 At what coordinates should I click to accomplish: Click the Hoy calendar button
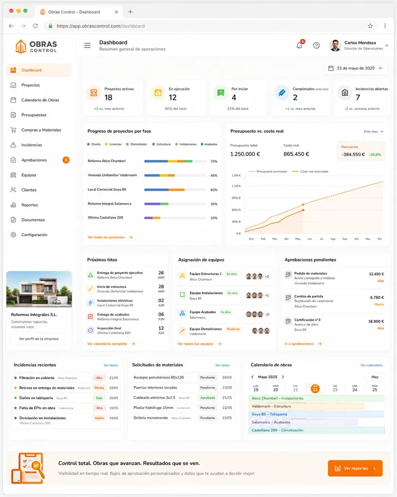(x=375, y=377)
